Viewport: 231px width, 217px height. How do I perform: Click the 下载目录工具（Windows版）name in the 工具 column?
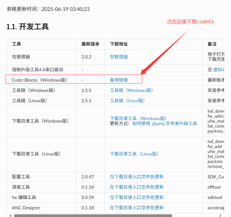pos(40,121)
